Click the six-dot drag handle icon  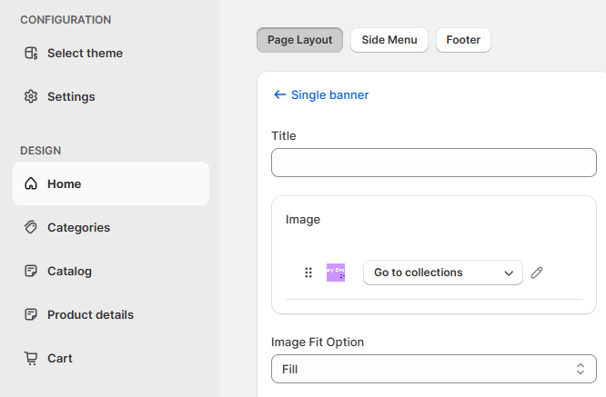tap(308, 273)
